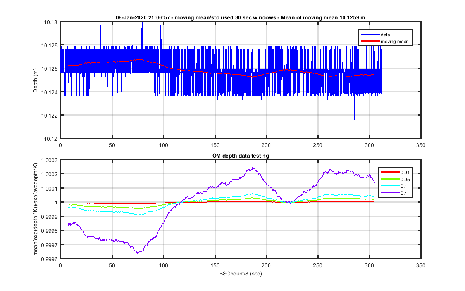Click the top plot title with date 08-Jan-2020
Viewport: 465px width, 291px height.
[x=240, y=17]
